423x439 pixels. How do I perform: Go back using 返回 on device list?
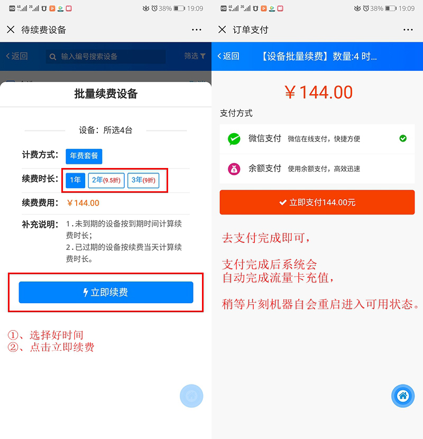pyautogui.click(x=17, y=56)
